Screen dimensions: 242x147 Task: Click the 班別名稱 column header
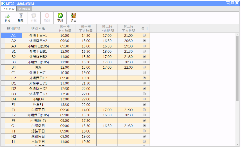point(38,28)
